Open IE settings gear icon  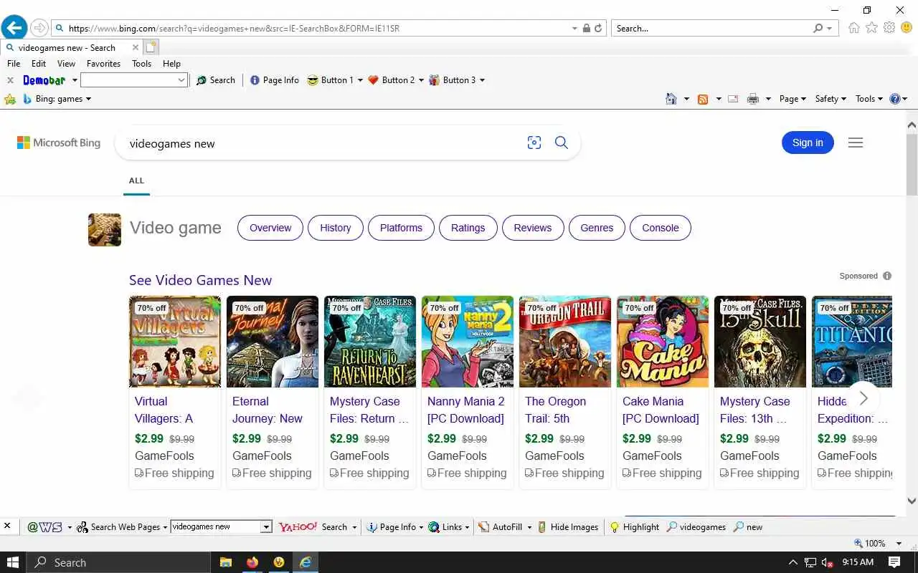point(889,28)
